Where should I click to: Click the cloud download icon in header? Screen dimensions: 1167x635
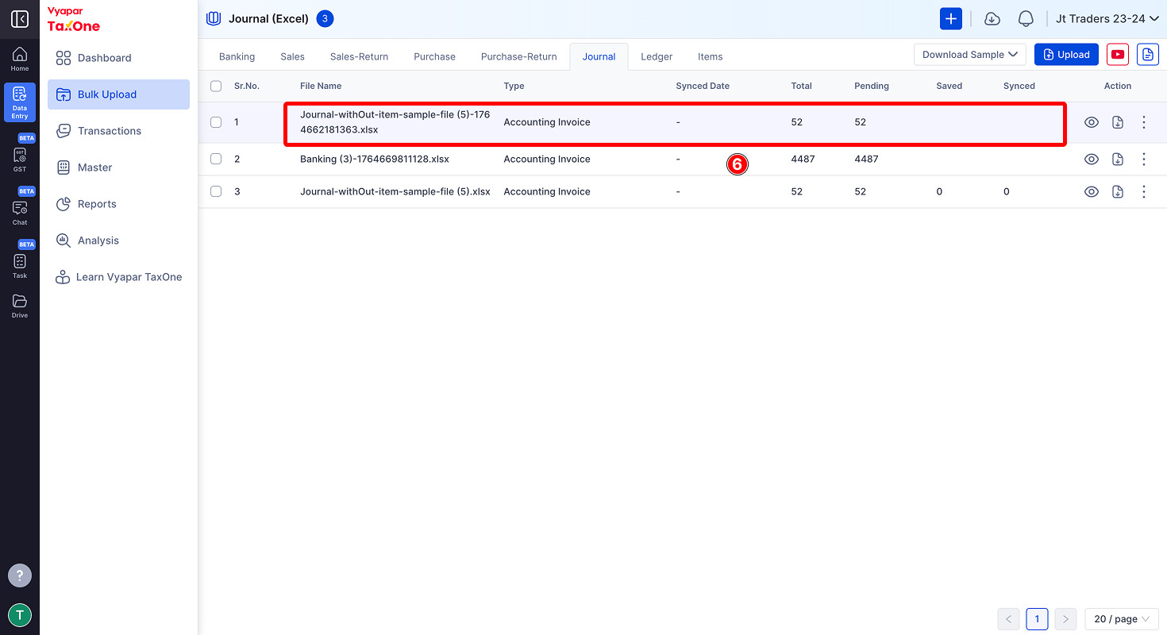(x=992, y=19)
